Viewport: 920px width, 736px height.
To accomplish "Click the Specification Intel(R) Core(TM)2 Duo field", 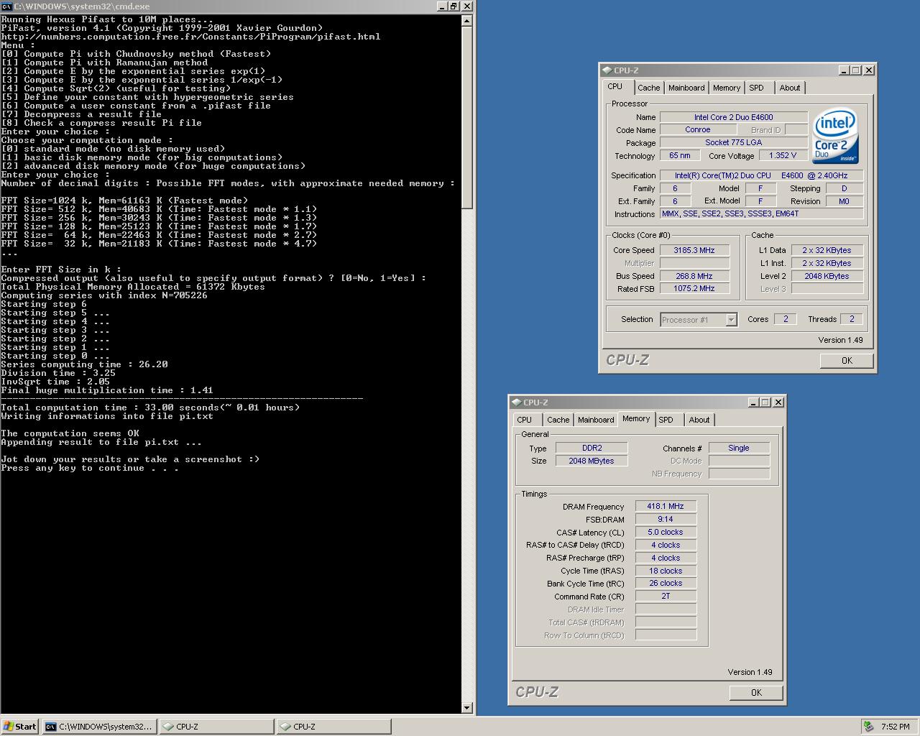I will [761, 175].
